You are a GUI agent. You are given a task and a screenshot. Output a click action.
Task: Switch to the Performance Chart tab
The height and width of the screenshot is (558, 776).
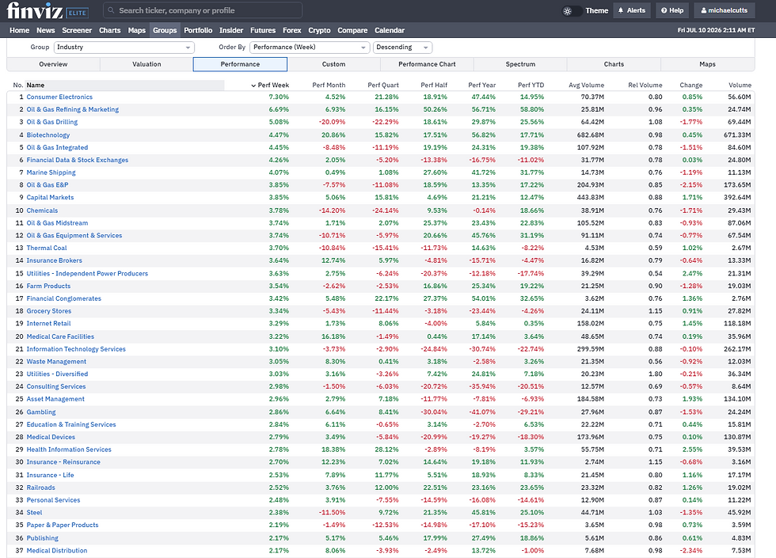[x=427, y=64]
